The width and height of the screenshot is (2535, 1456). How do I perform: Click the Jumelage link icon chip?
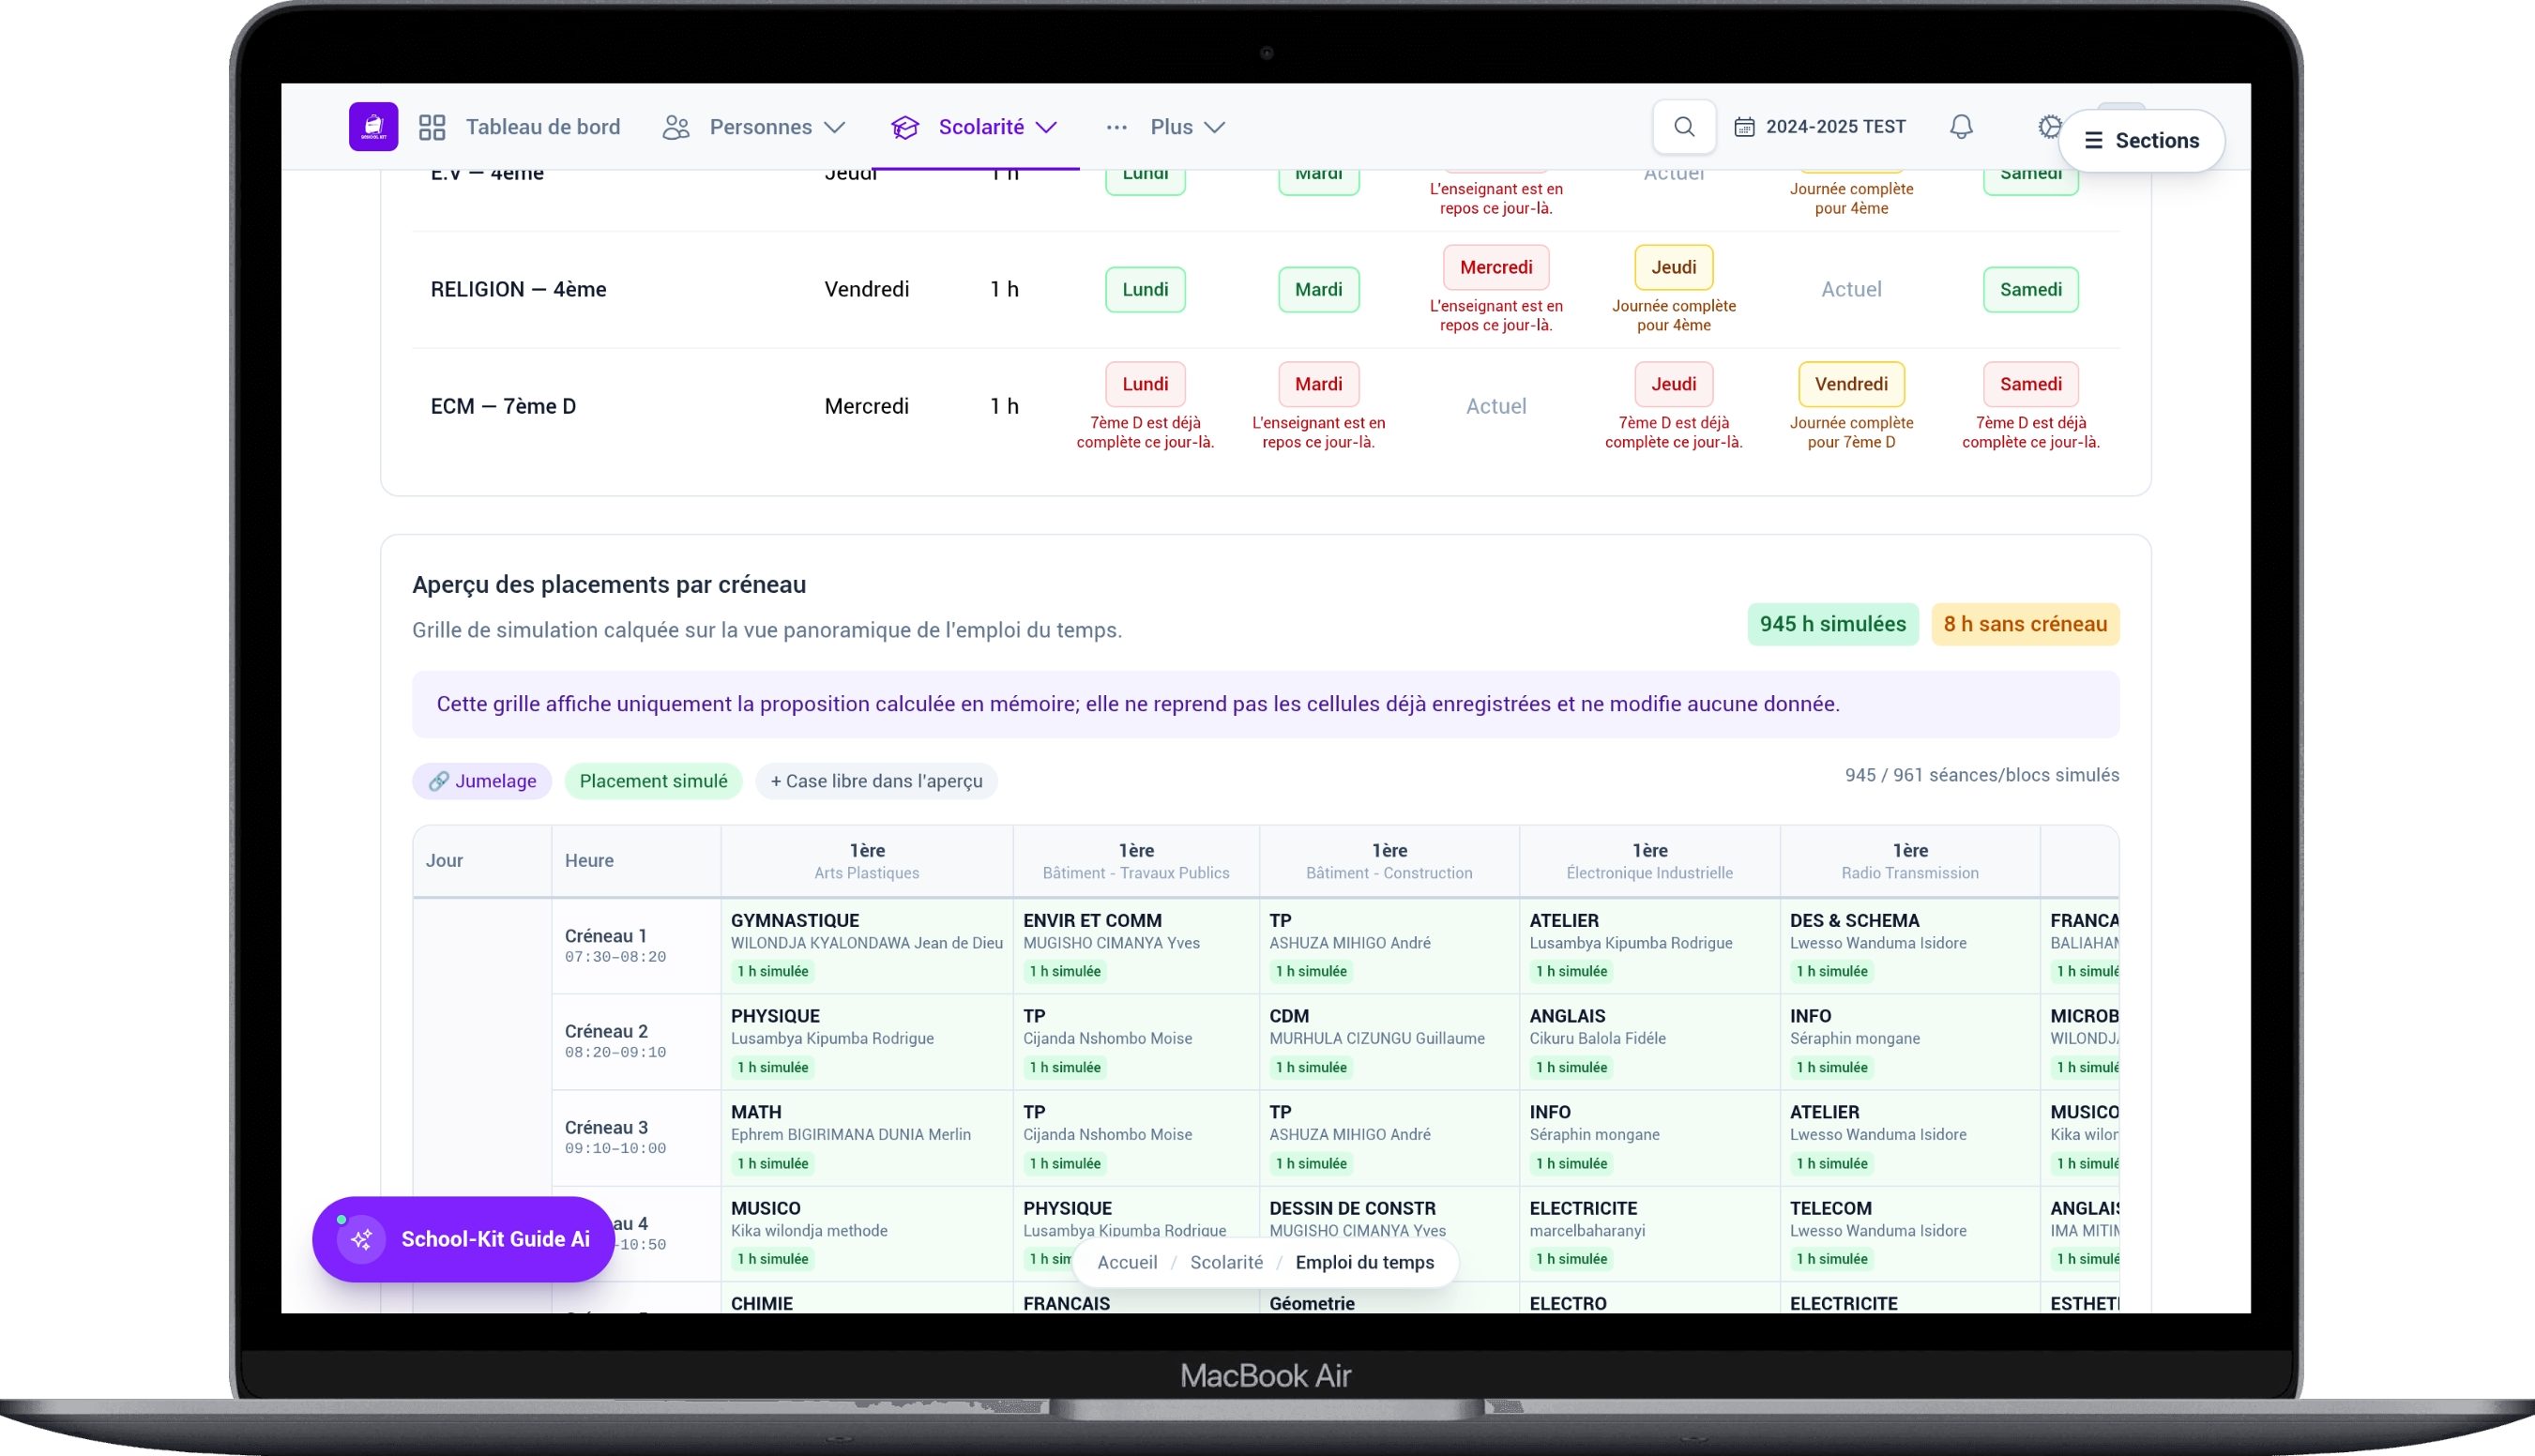[482, 781]
